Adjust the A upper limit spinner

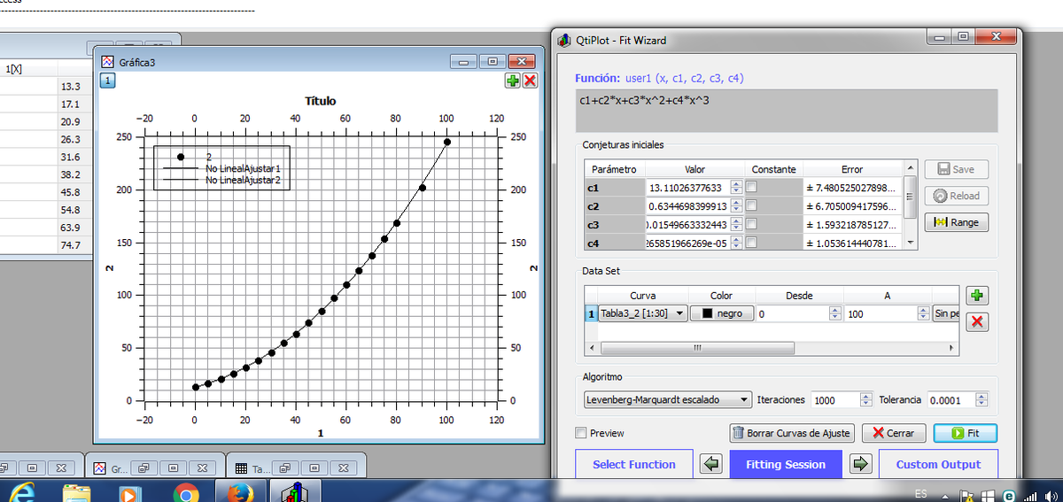(922, 313)
